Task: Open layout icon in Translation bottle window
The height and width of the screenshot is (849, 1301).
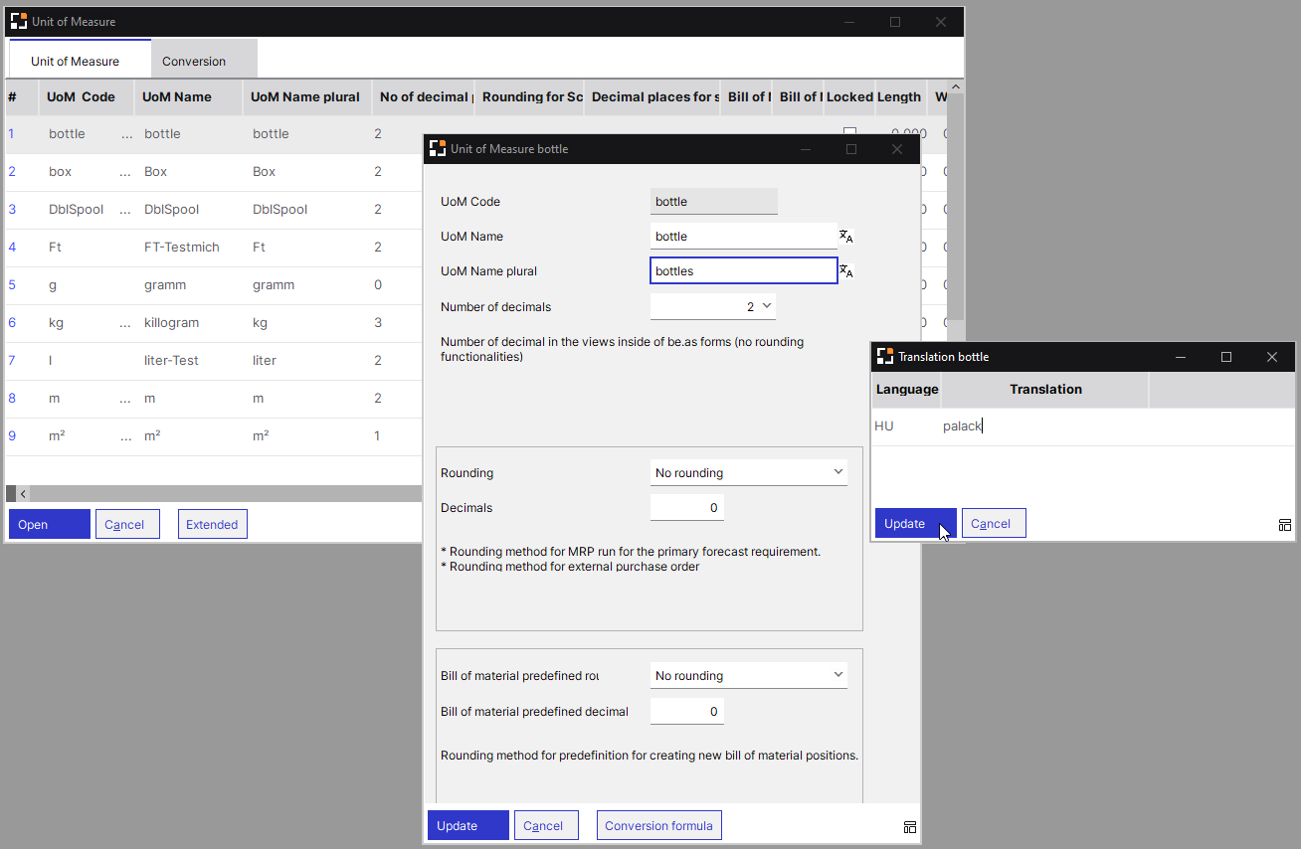Action: click(1284, 525)
